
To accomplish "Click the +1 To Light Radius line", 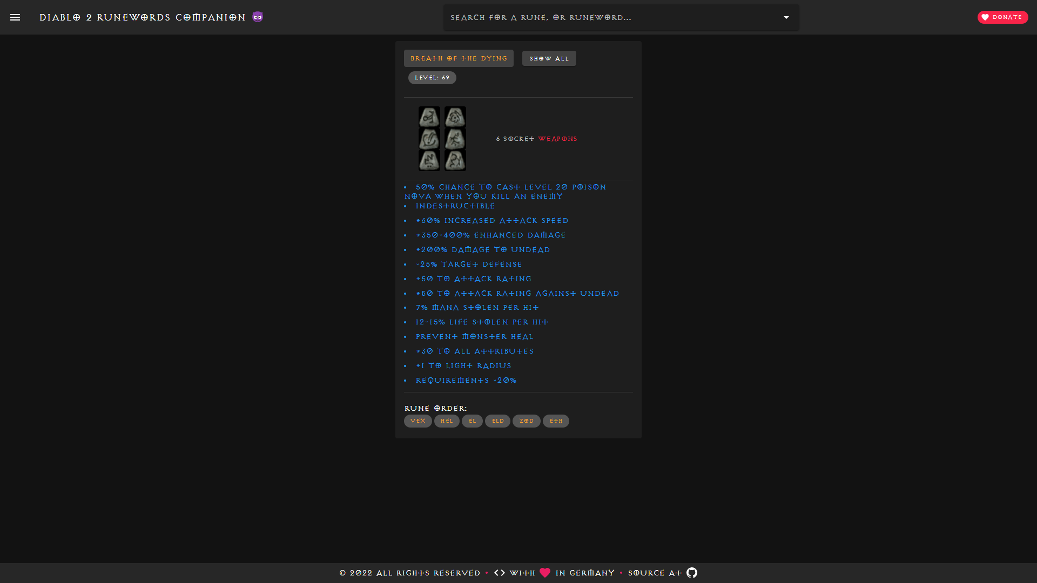I will 463,366.
